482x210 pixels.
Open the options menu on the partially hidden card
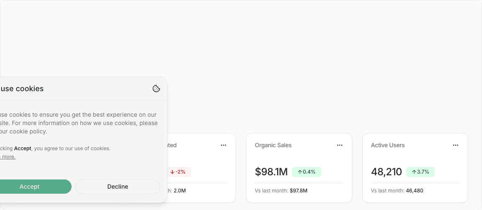[223, 145]
